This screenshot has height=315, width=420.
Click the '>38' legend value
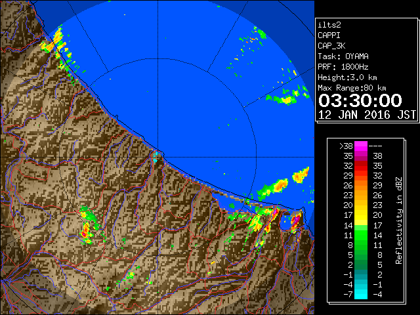click(x=346, y=146)
